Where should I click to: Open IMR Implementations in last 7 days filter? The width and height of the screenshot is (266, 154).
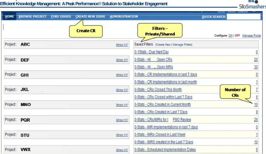pos(166,127)
